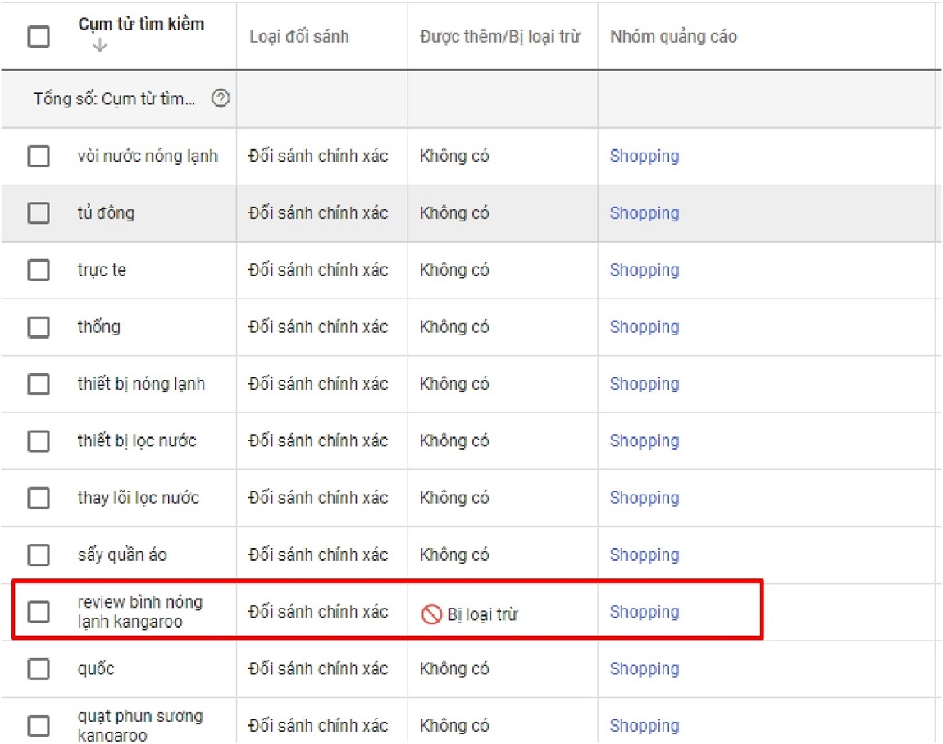Image resolution: width=943 pixels, height=744 pixels.
Task: Sort by Cụm từ tìm kiếm column header
Action: (x=141, y=24)
